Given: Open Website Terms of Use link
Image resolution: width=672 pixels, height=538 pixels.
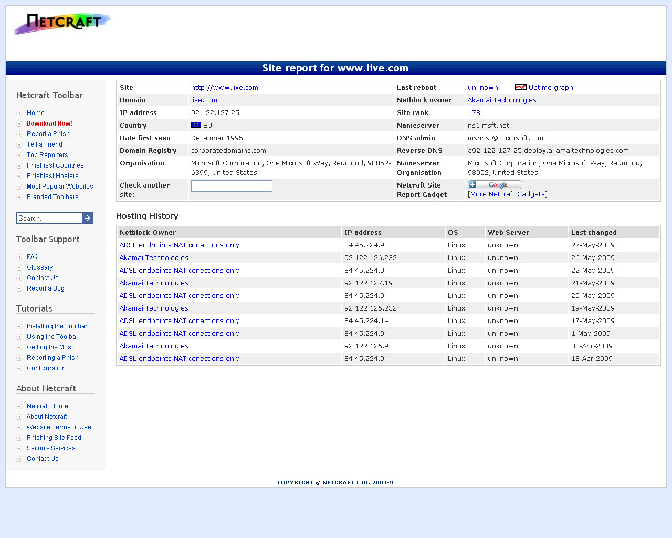Looking at the screenshot, I should tap(59, 427).
